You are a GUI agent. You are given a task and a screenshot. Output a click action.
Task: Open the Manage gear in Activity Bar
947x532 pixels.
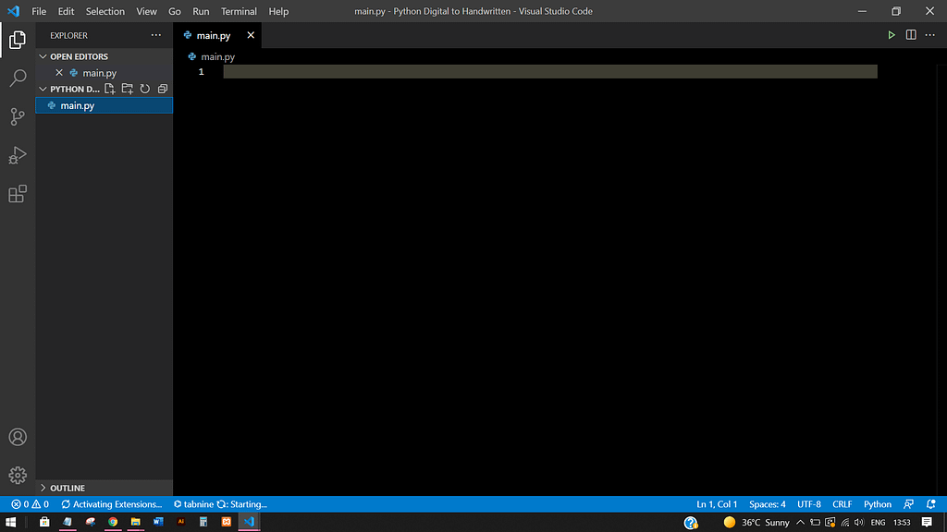[x=18, y=474]
